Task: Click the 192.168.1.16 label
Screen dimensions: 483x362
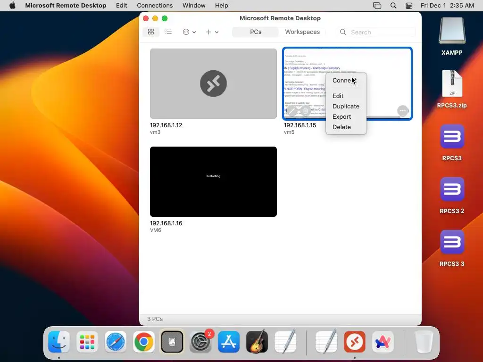Action: coord(166,223)
